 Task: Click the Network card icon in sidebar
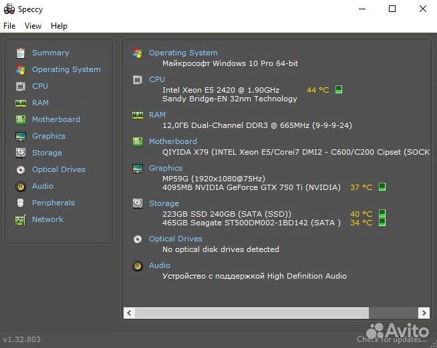tap(20, 219)
